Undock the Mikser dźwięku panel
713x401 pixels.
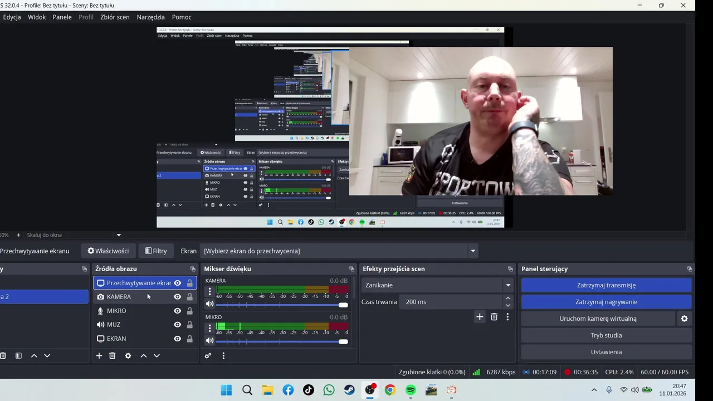point(351,269)
